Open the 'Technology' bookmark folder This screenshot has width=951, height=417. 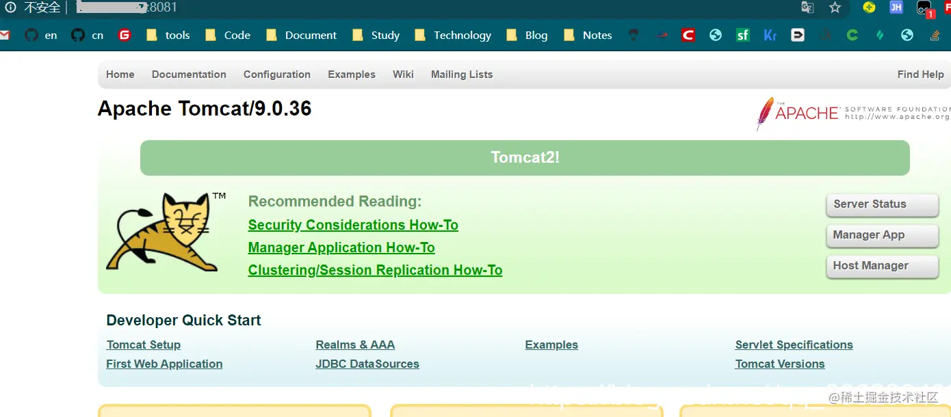[x=452, y=35]
